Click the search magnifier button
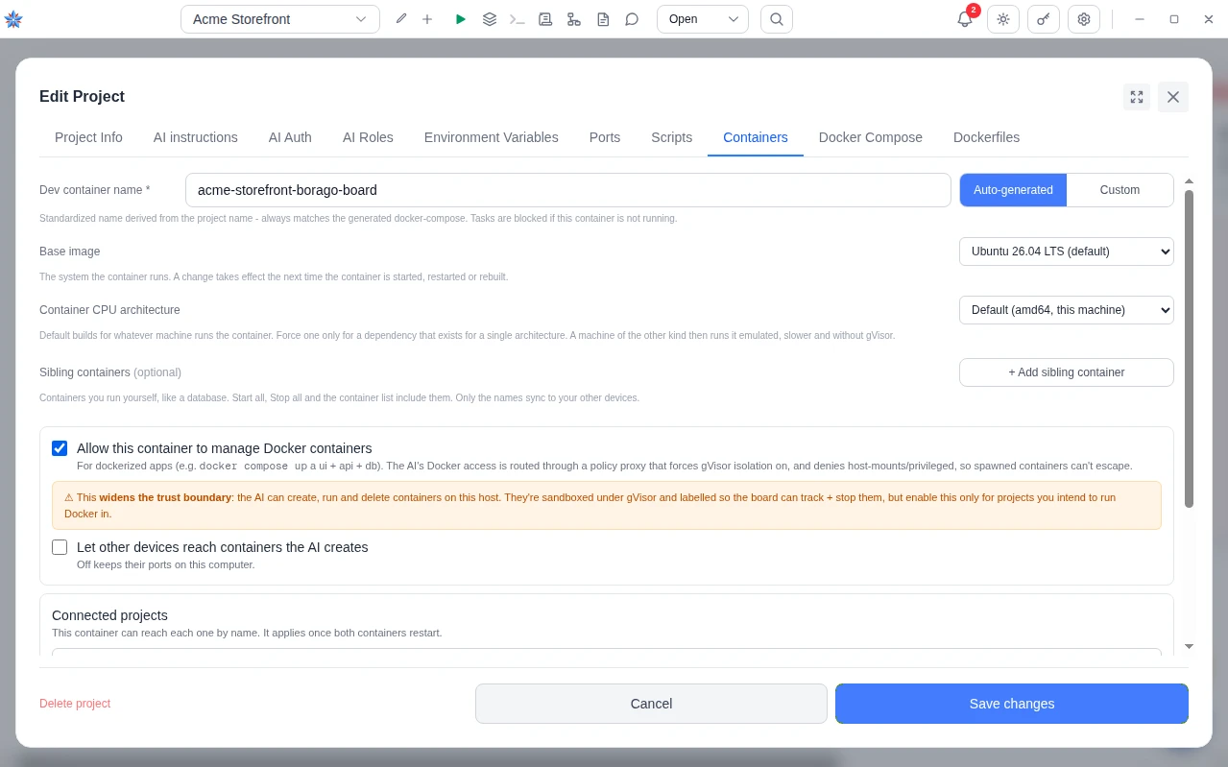Image resolution: width=1228 pixels, height=767 pixels. (x=777, y=19)
